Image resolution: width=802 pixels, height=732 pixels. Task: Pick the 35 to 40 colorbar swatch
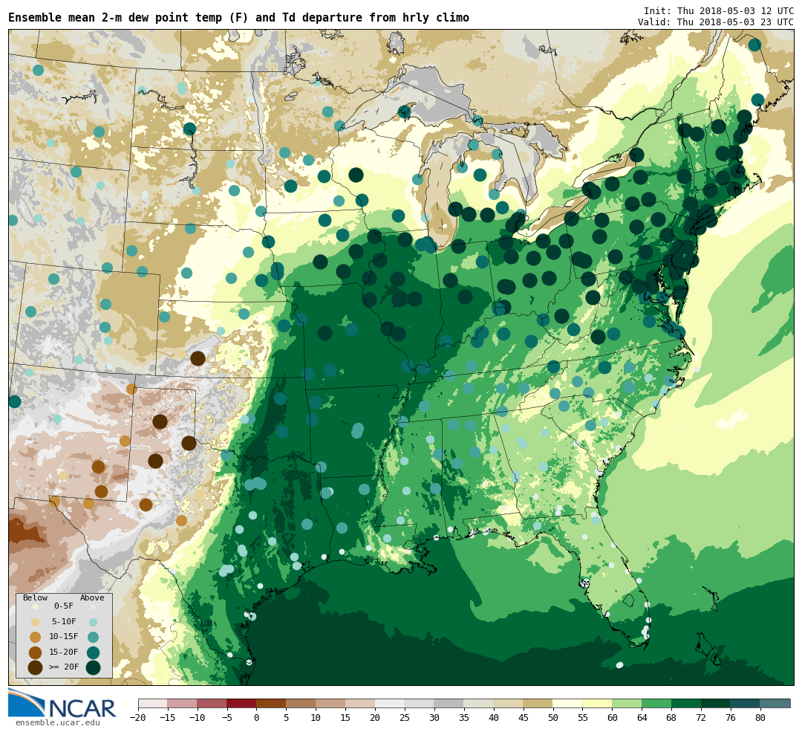click(x=479, y=704)
